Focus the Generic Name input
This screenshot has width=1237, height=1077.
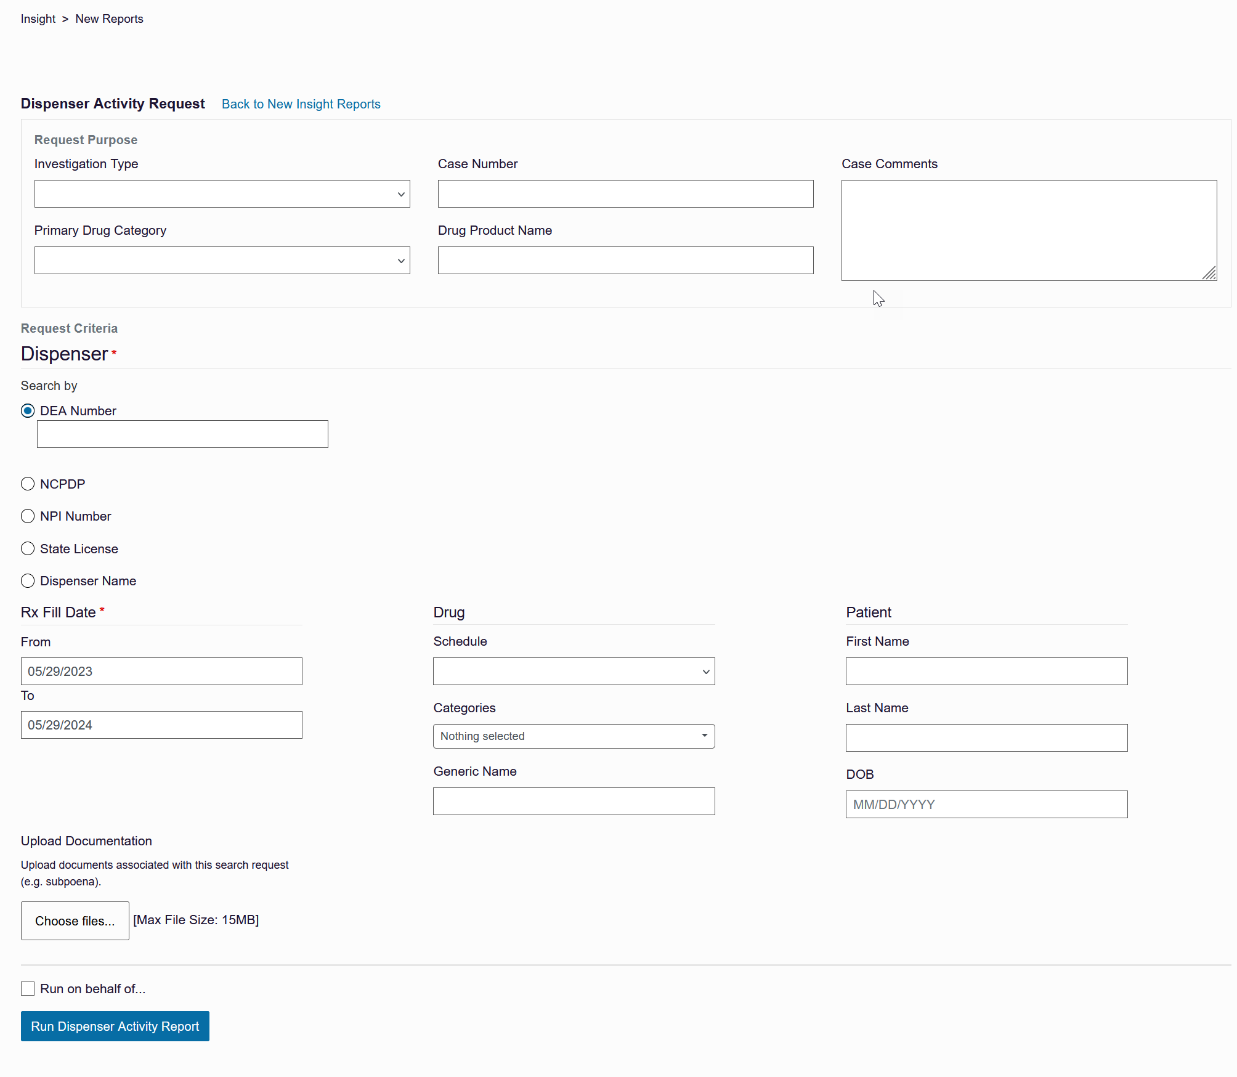click(573, 801)
